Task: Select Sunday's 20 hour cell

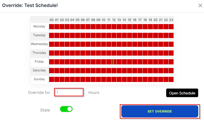Action: tap(155, 79)
